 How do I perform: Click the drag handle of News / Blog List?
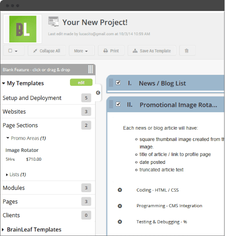click(x=111, y=83)
